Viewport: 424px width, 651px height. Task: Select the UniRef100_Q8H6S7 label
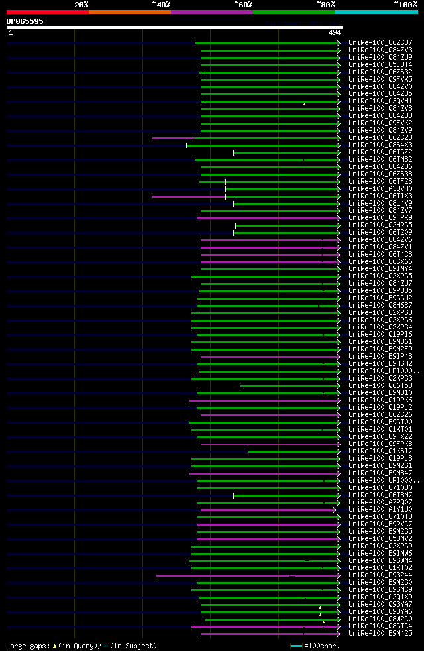[380, 306]
